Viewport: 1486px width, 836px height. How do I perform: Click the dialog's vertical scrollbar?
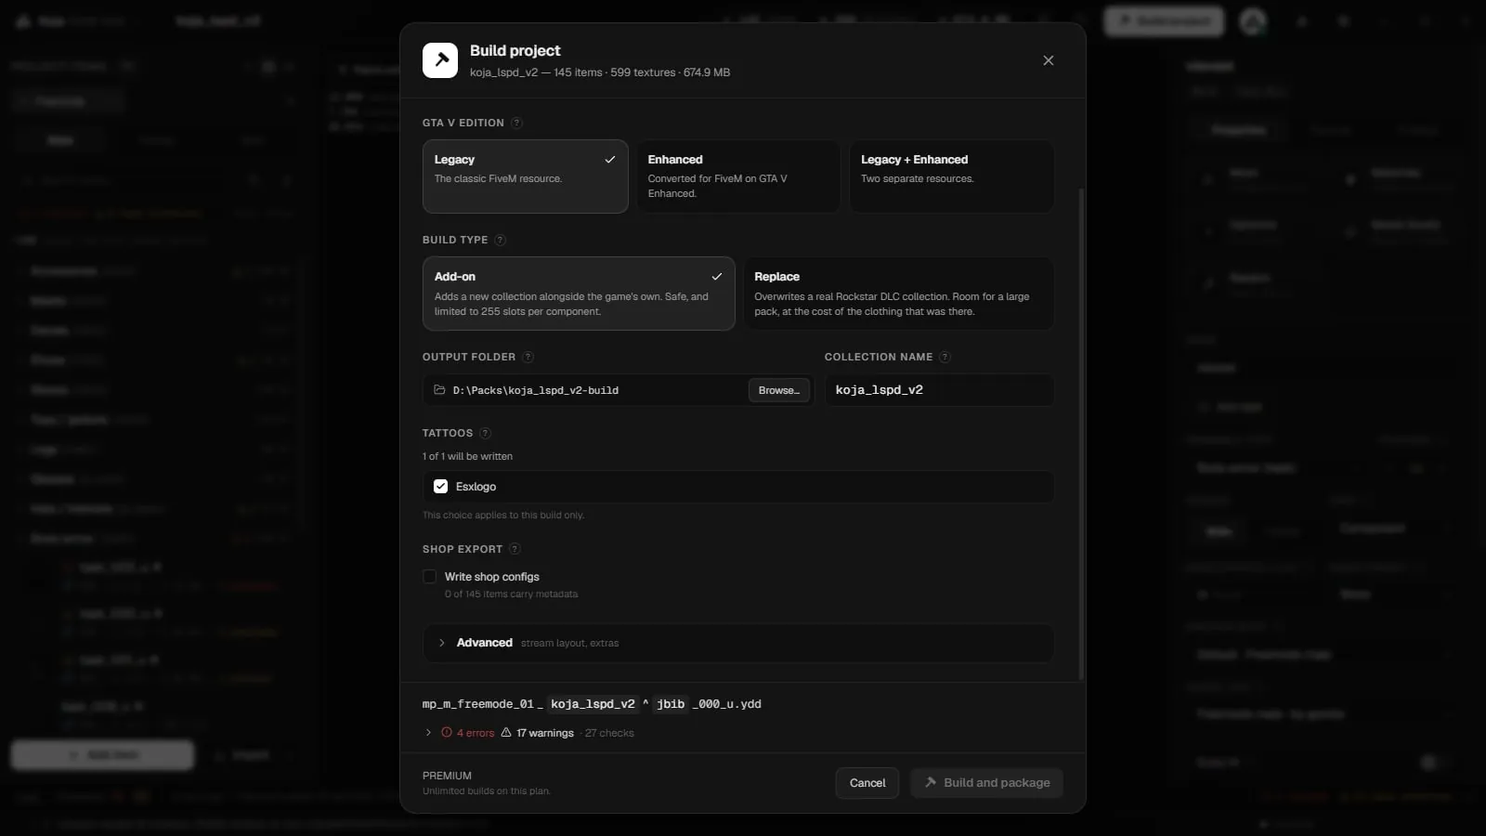[1081, 433]
